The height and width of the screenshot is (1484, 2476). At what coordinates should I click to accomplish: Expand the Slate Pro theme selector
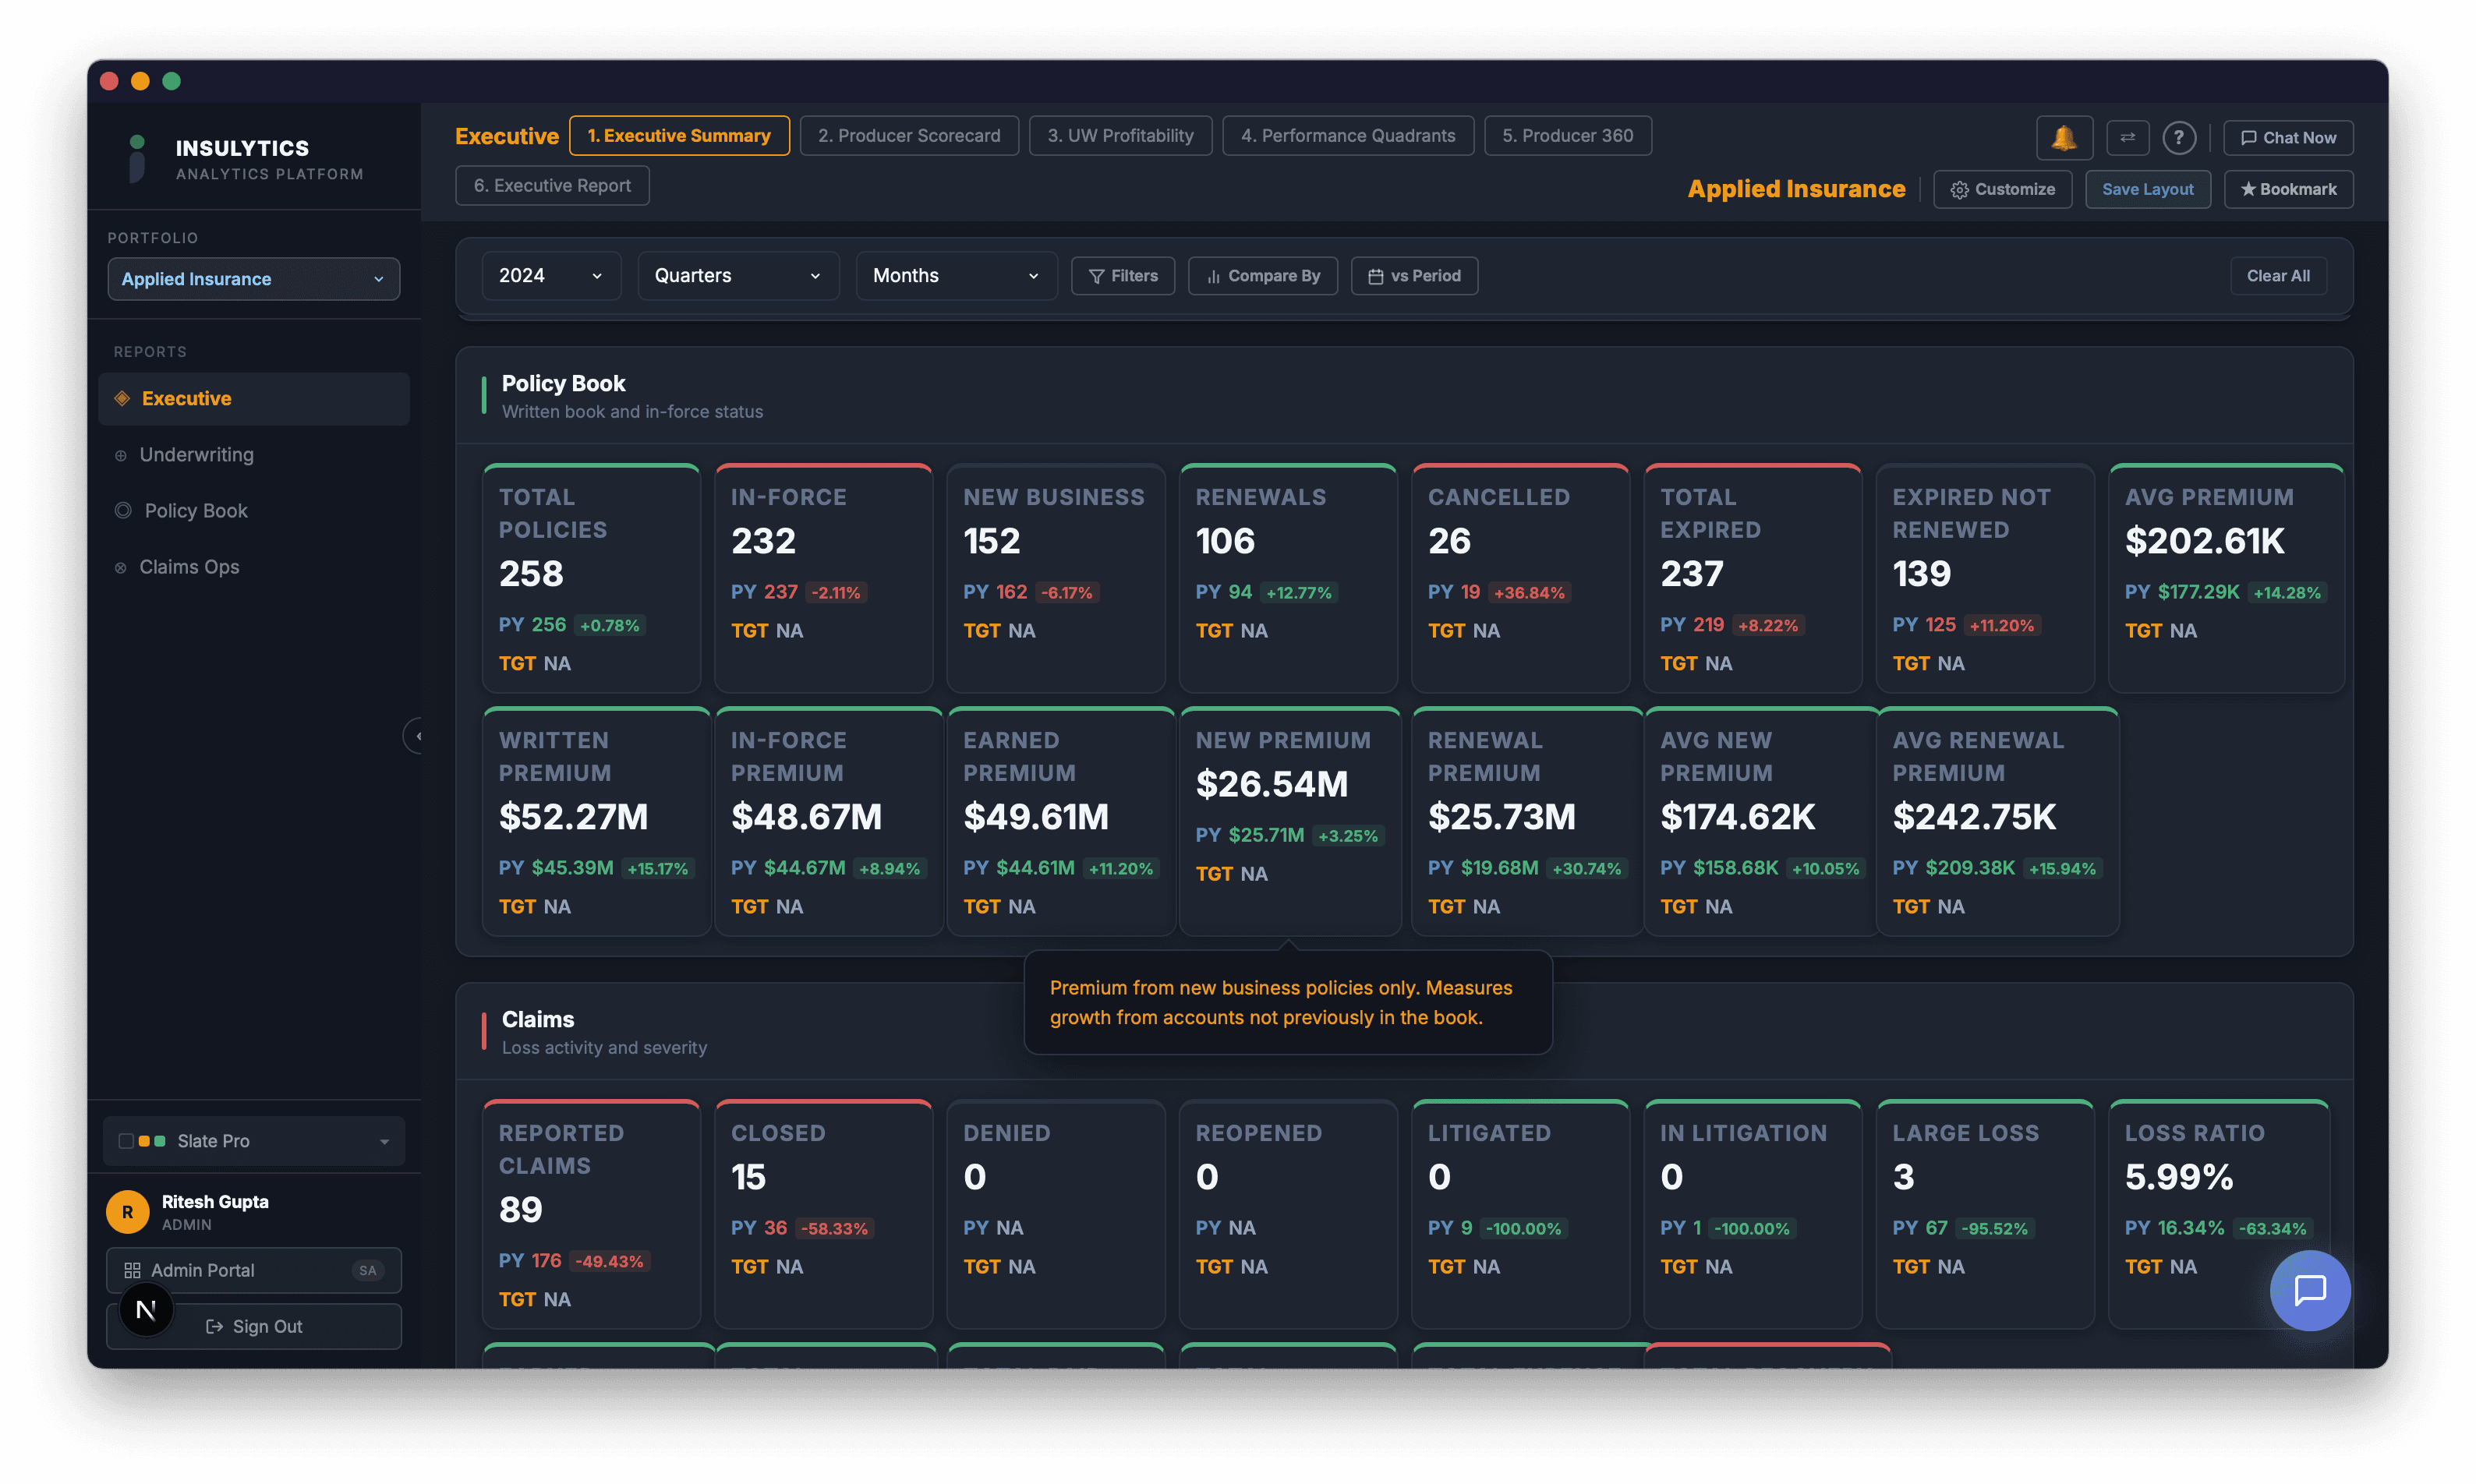[x=253, y=1141]
